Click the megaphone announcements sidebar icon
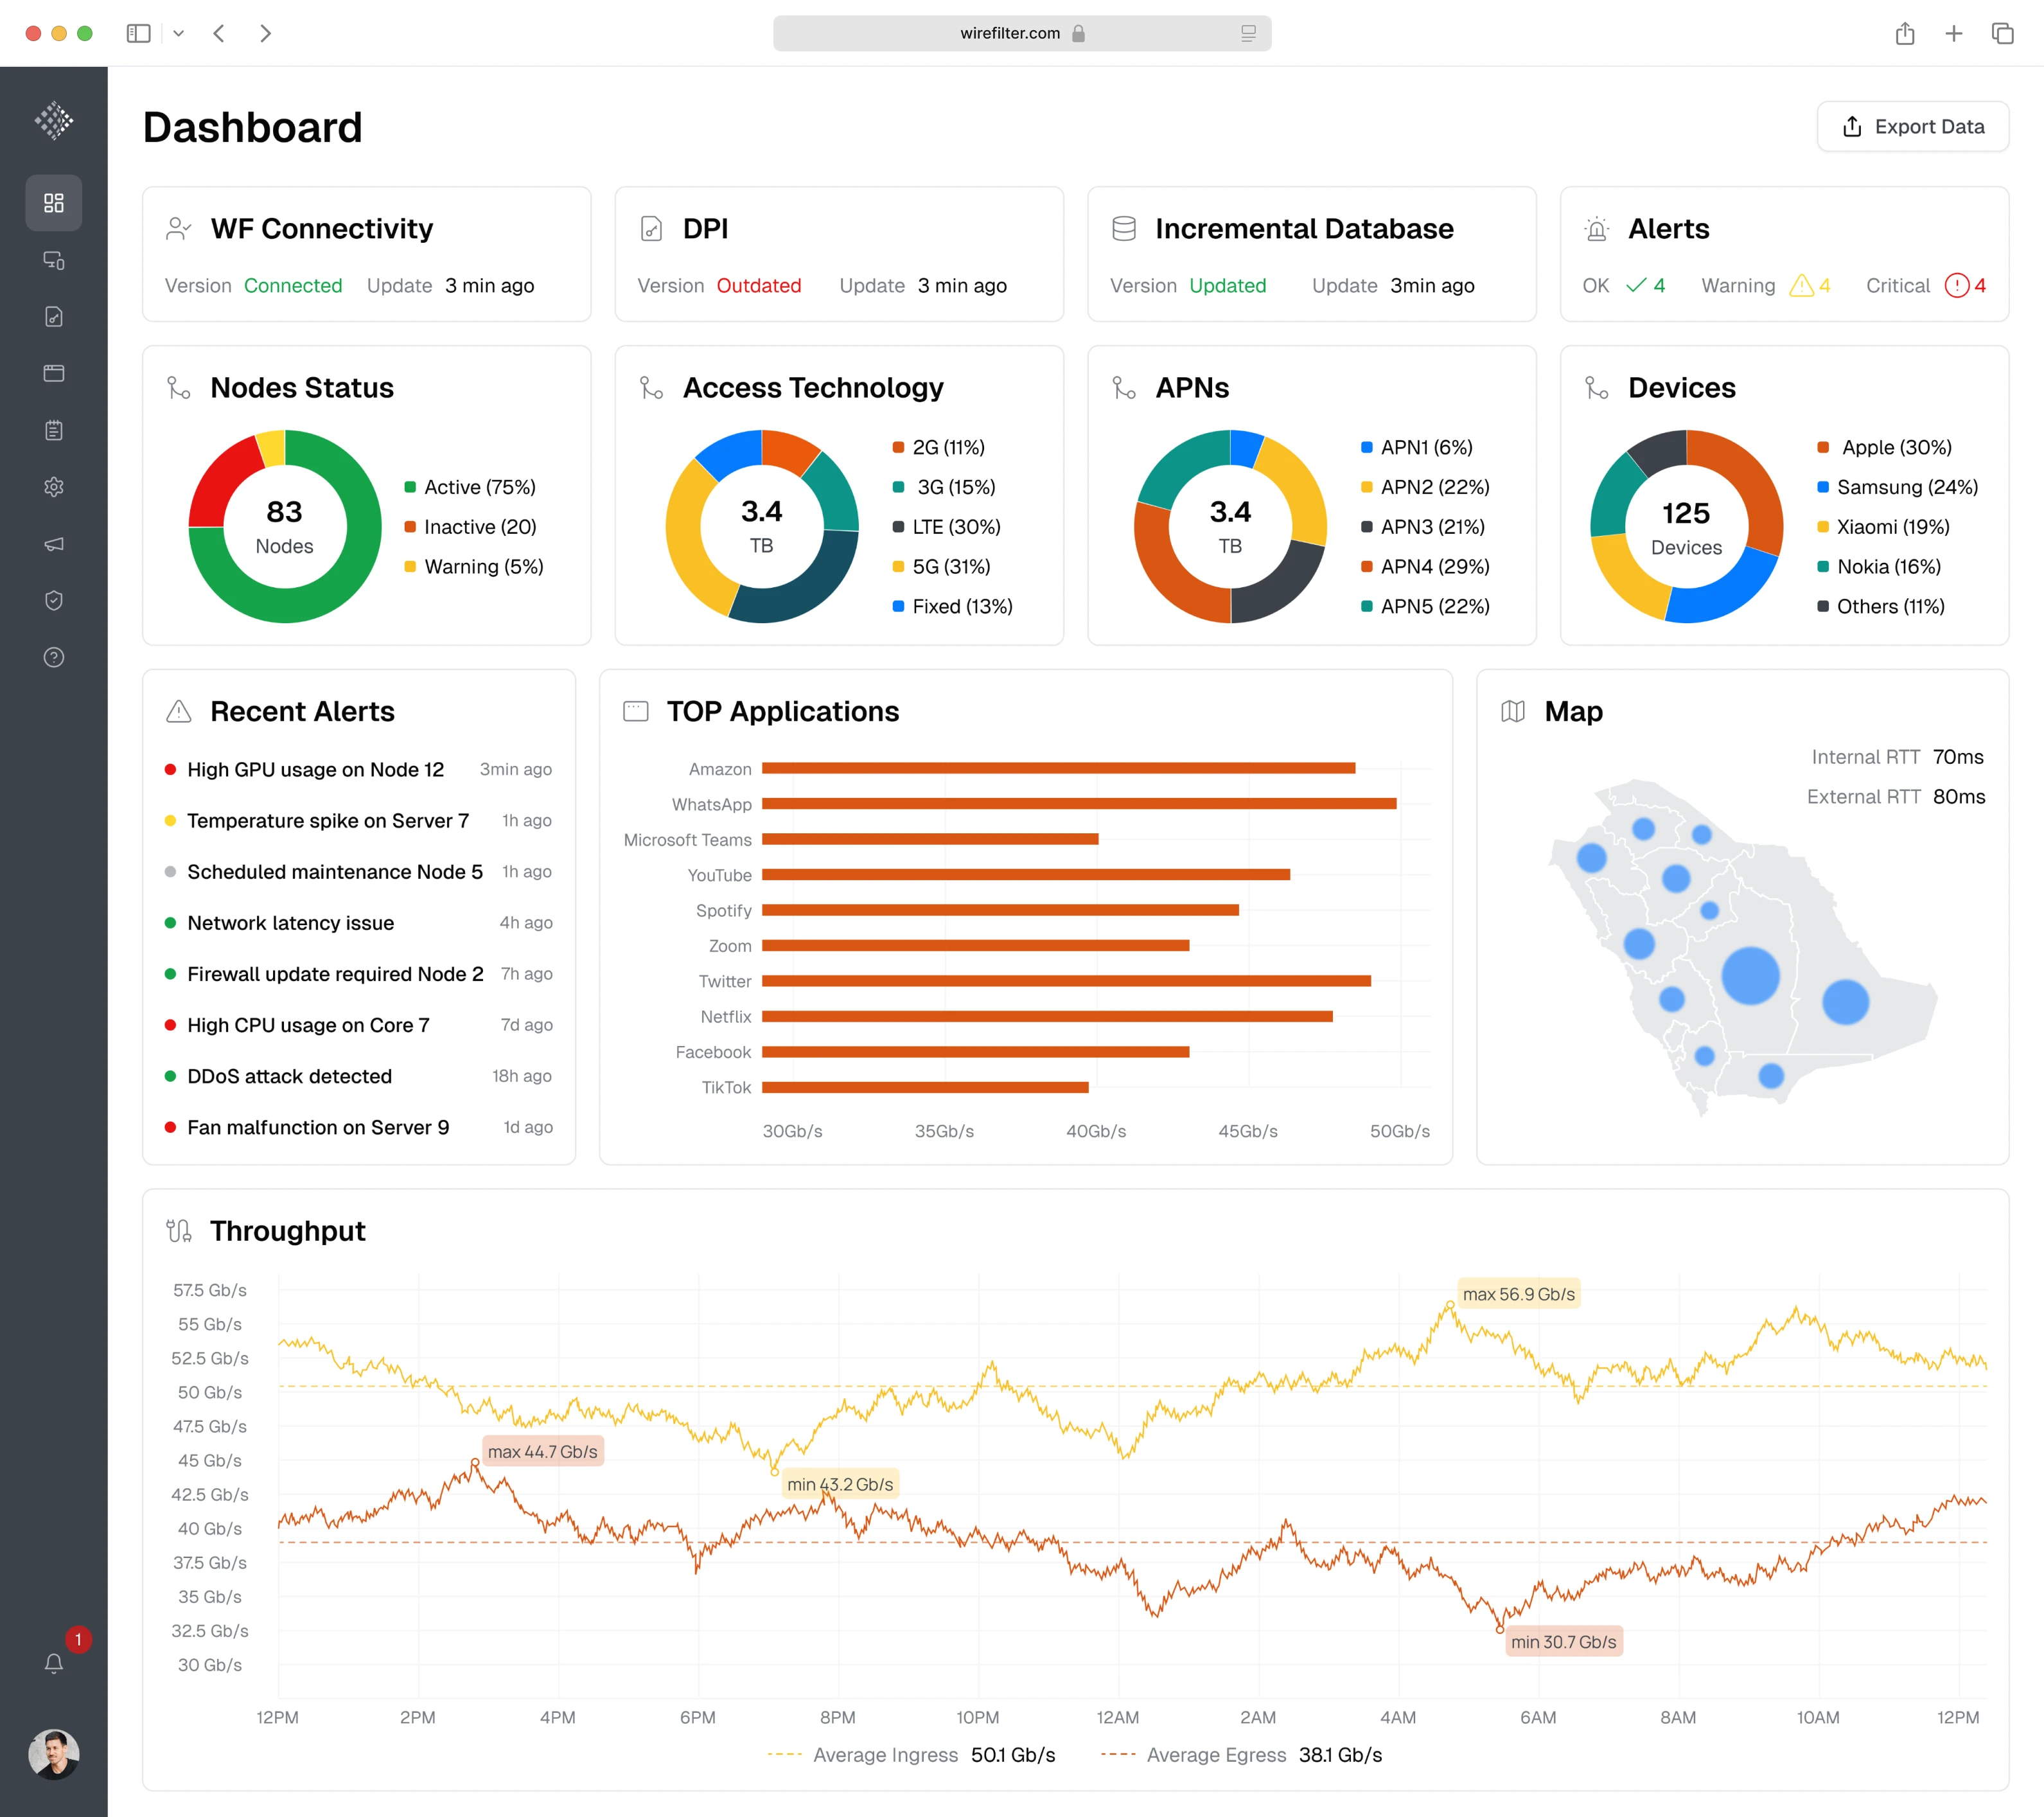This screenshot has height=1817, width=2044. (54, 544)
